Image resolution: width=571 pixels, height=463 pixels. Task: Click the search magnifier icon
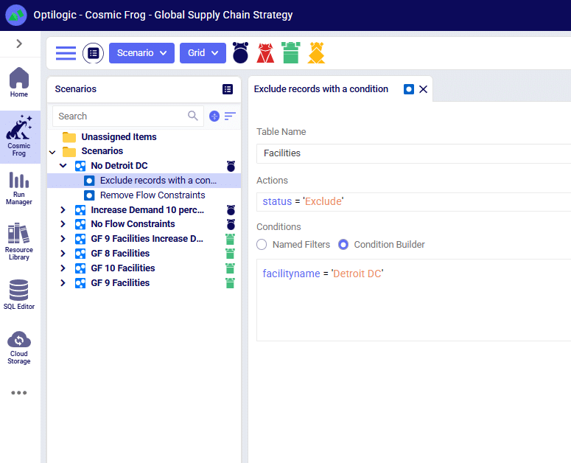click(x=192, y=116)
